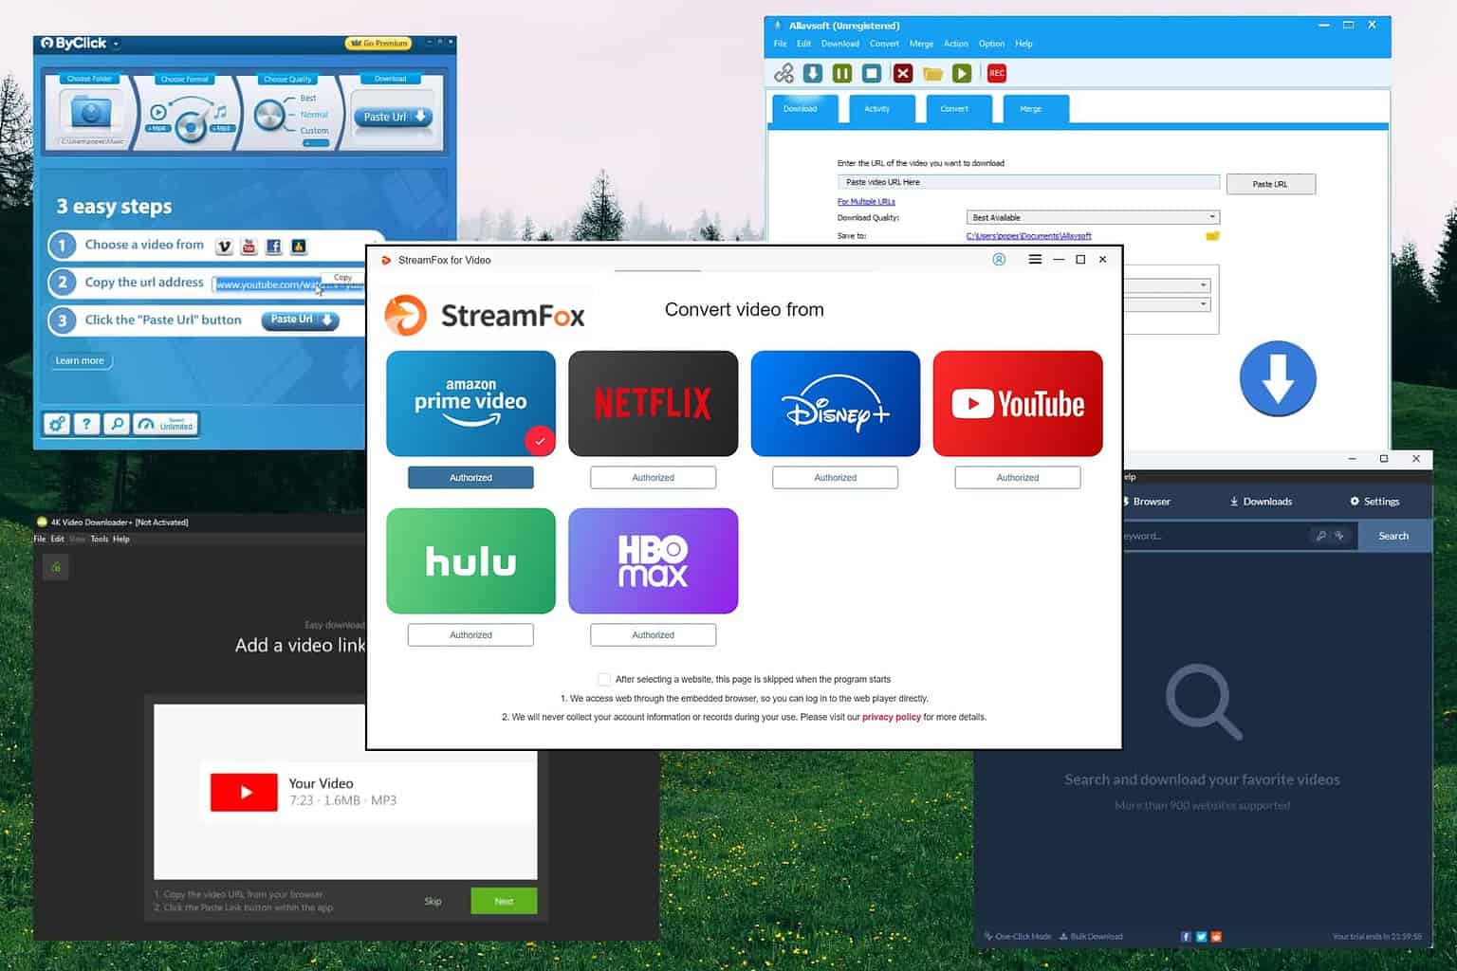This screenshot has width=1457, height=971.
Task: Click the For Multiple URLs link
Action: point(865,201)
